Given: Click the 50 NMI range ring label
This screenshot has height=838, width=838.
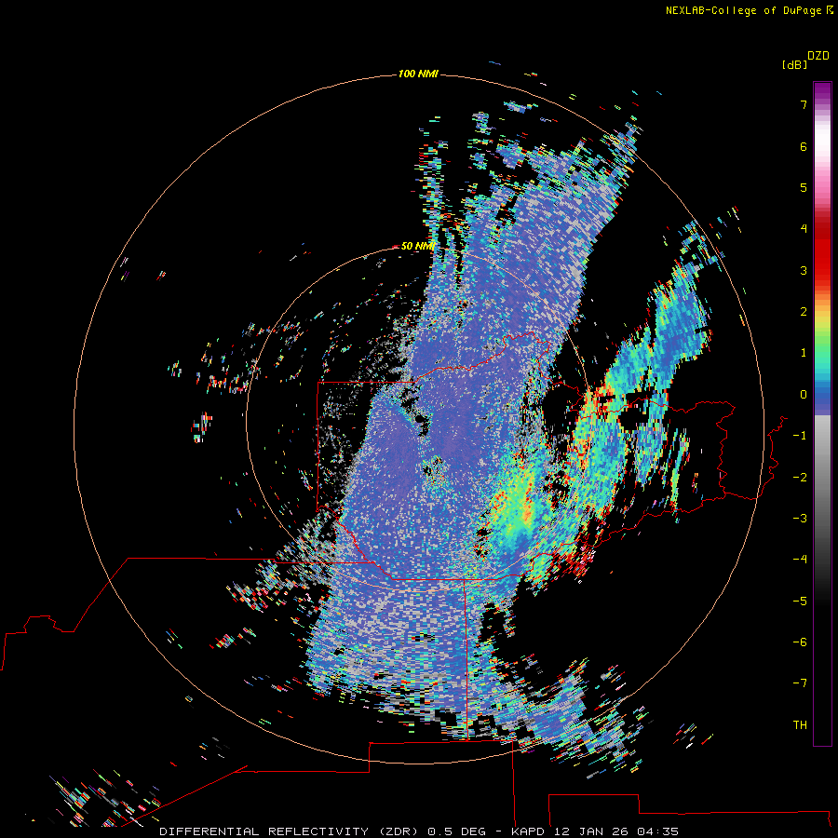Looking at the screenshot, I should pyautogui.click(x=417, y=246).
